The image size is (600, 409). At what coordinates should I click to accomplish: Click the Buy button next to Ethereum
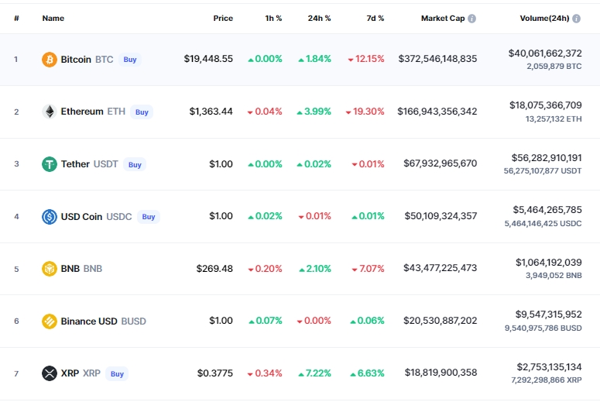[142, 112]
